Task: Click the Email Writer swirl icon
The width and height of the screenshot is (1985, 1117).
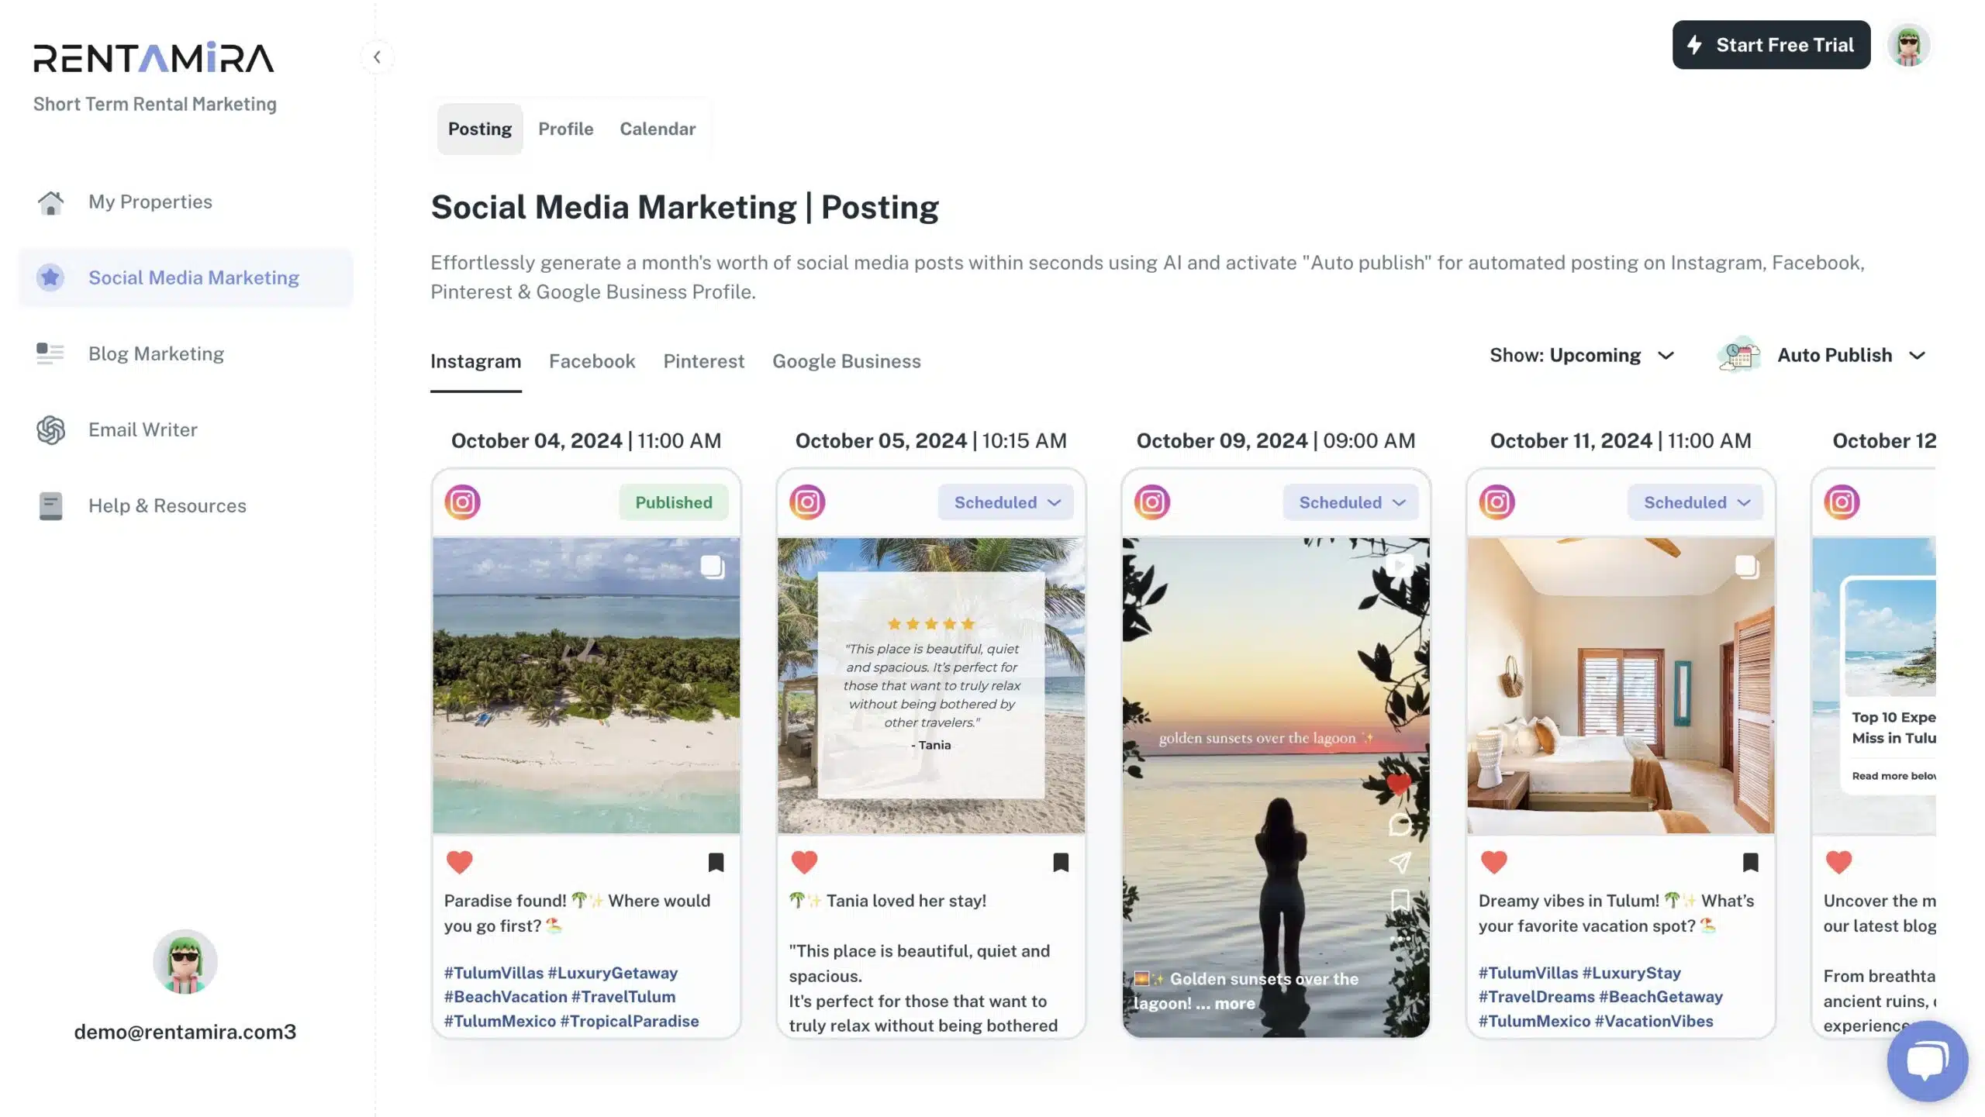Action: click(x=50, y=430)
